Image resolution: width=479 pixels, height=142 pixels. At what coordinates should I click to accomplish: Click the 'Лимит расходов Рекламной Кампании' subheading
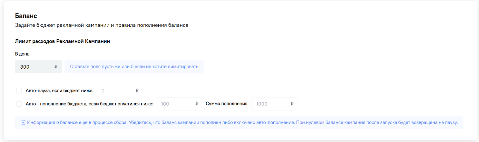point(62,41)
